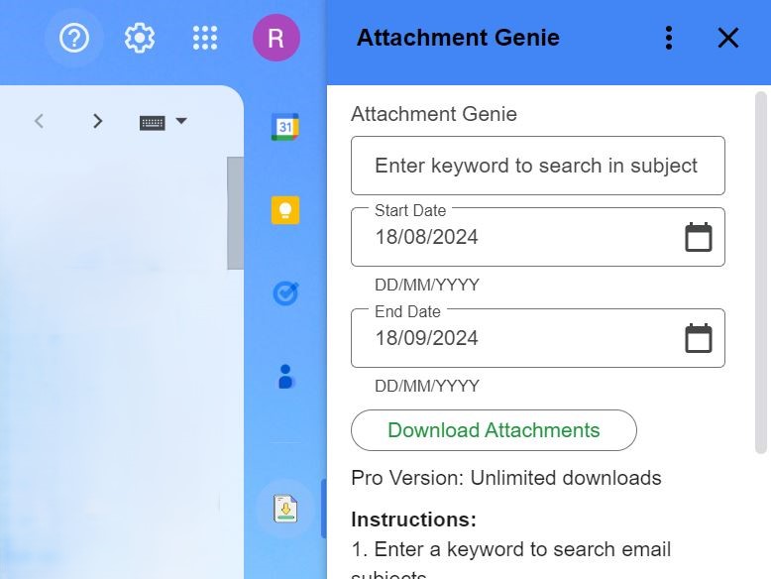Go to older messages arrow
Image resolution: width=771 pixels, height=579 pixels.
97,121
